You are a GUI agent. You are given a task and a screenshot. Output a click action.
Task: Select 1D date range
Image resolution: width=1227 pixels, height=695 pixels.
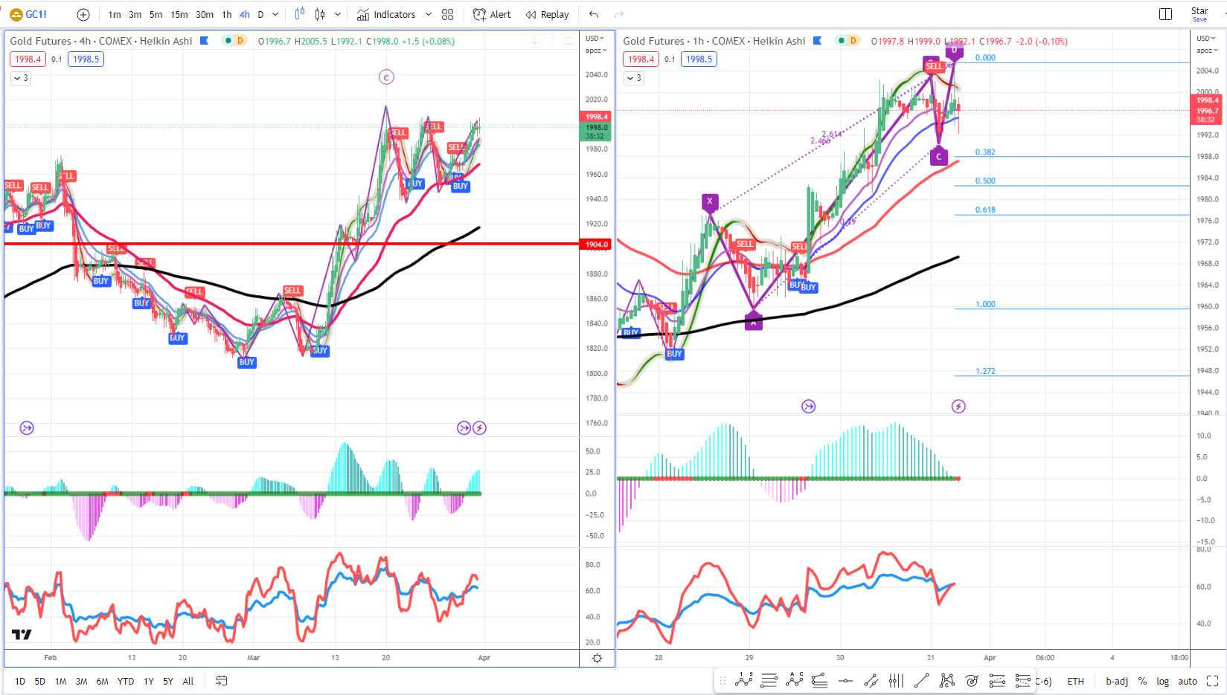[20, 681]
